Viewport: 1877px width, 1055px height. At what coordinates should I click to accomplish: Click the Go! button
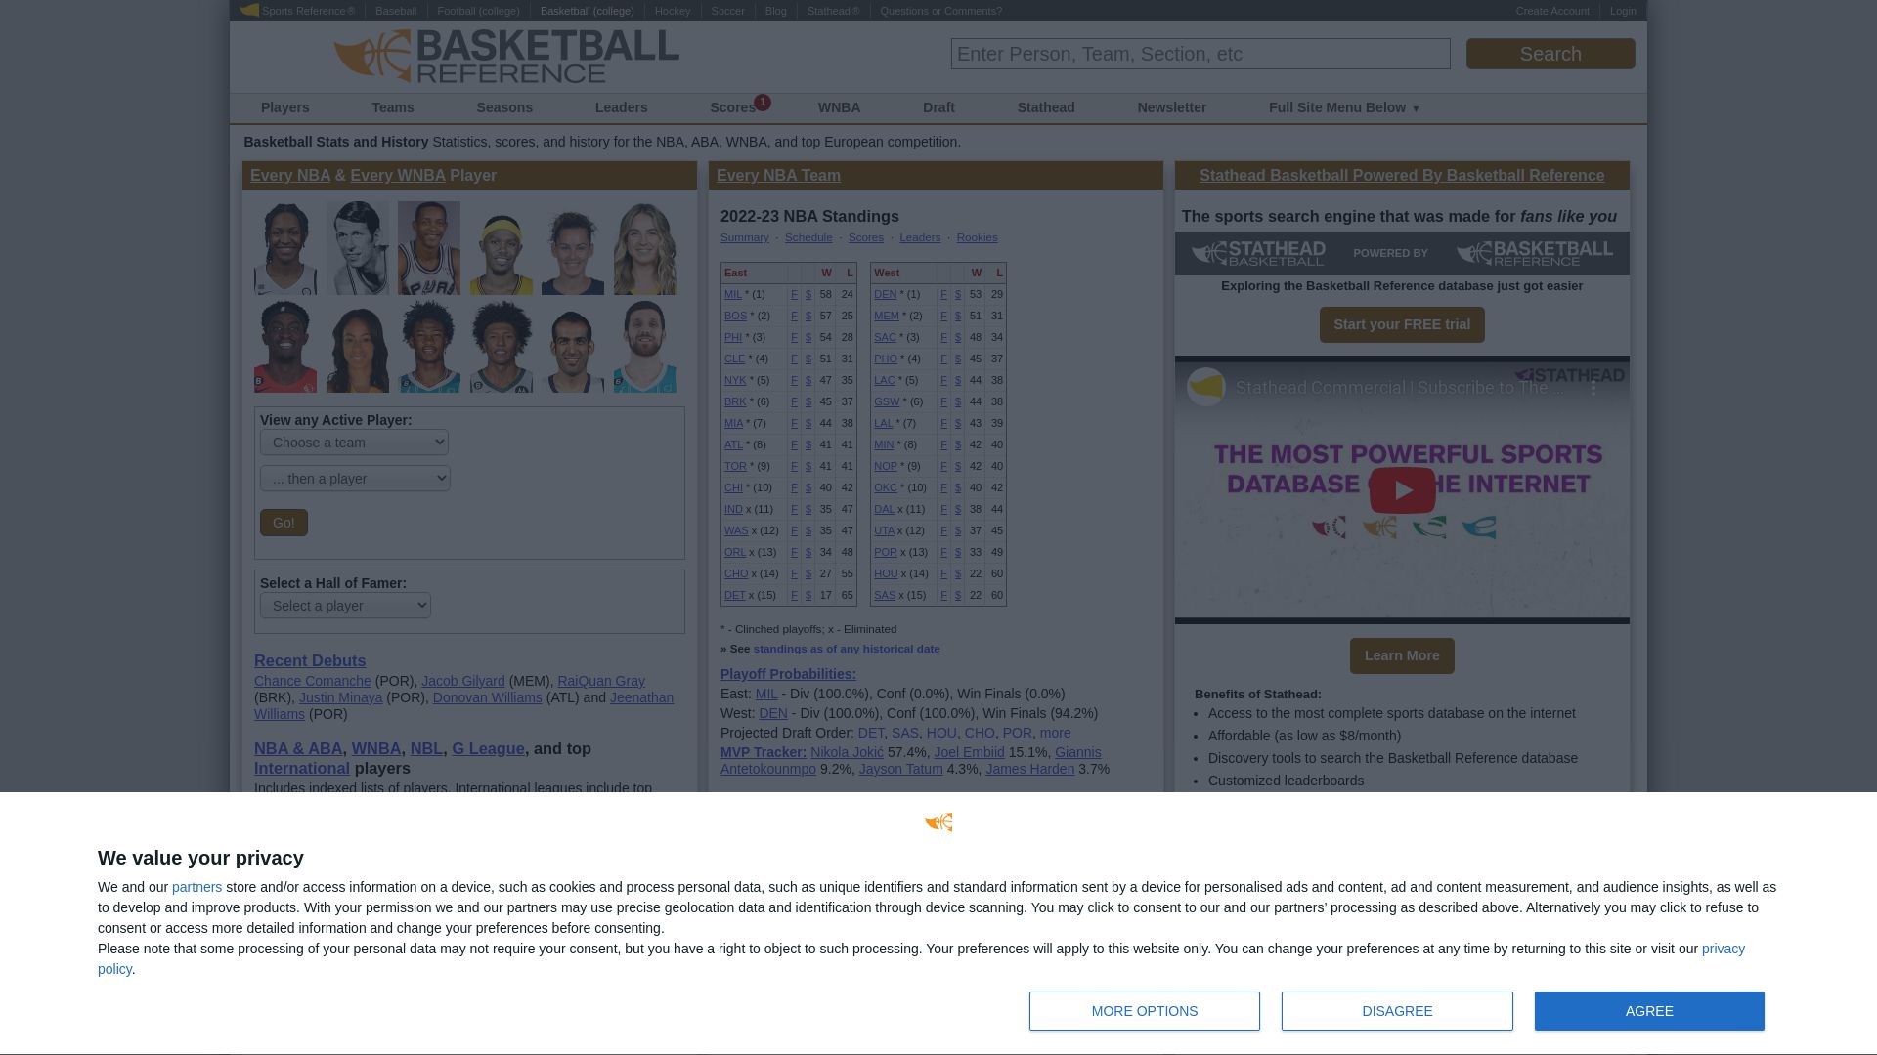(284, 522)
